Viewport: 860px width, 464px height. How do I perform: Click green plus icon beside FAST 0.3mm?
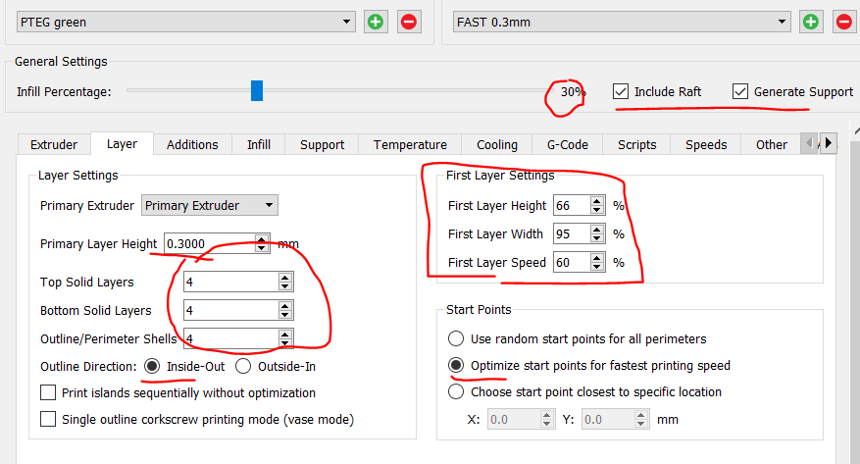click(811, 22)
